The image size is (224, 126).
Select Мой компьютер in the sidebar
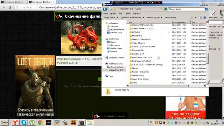[114, 64]
